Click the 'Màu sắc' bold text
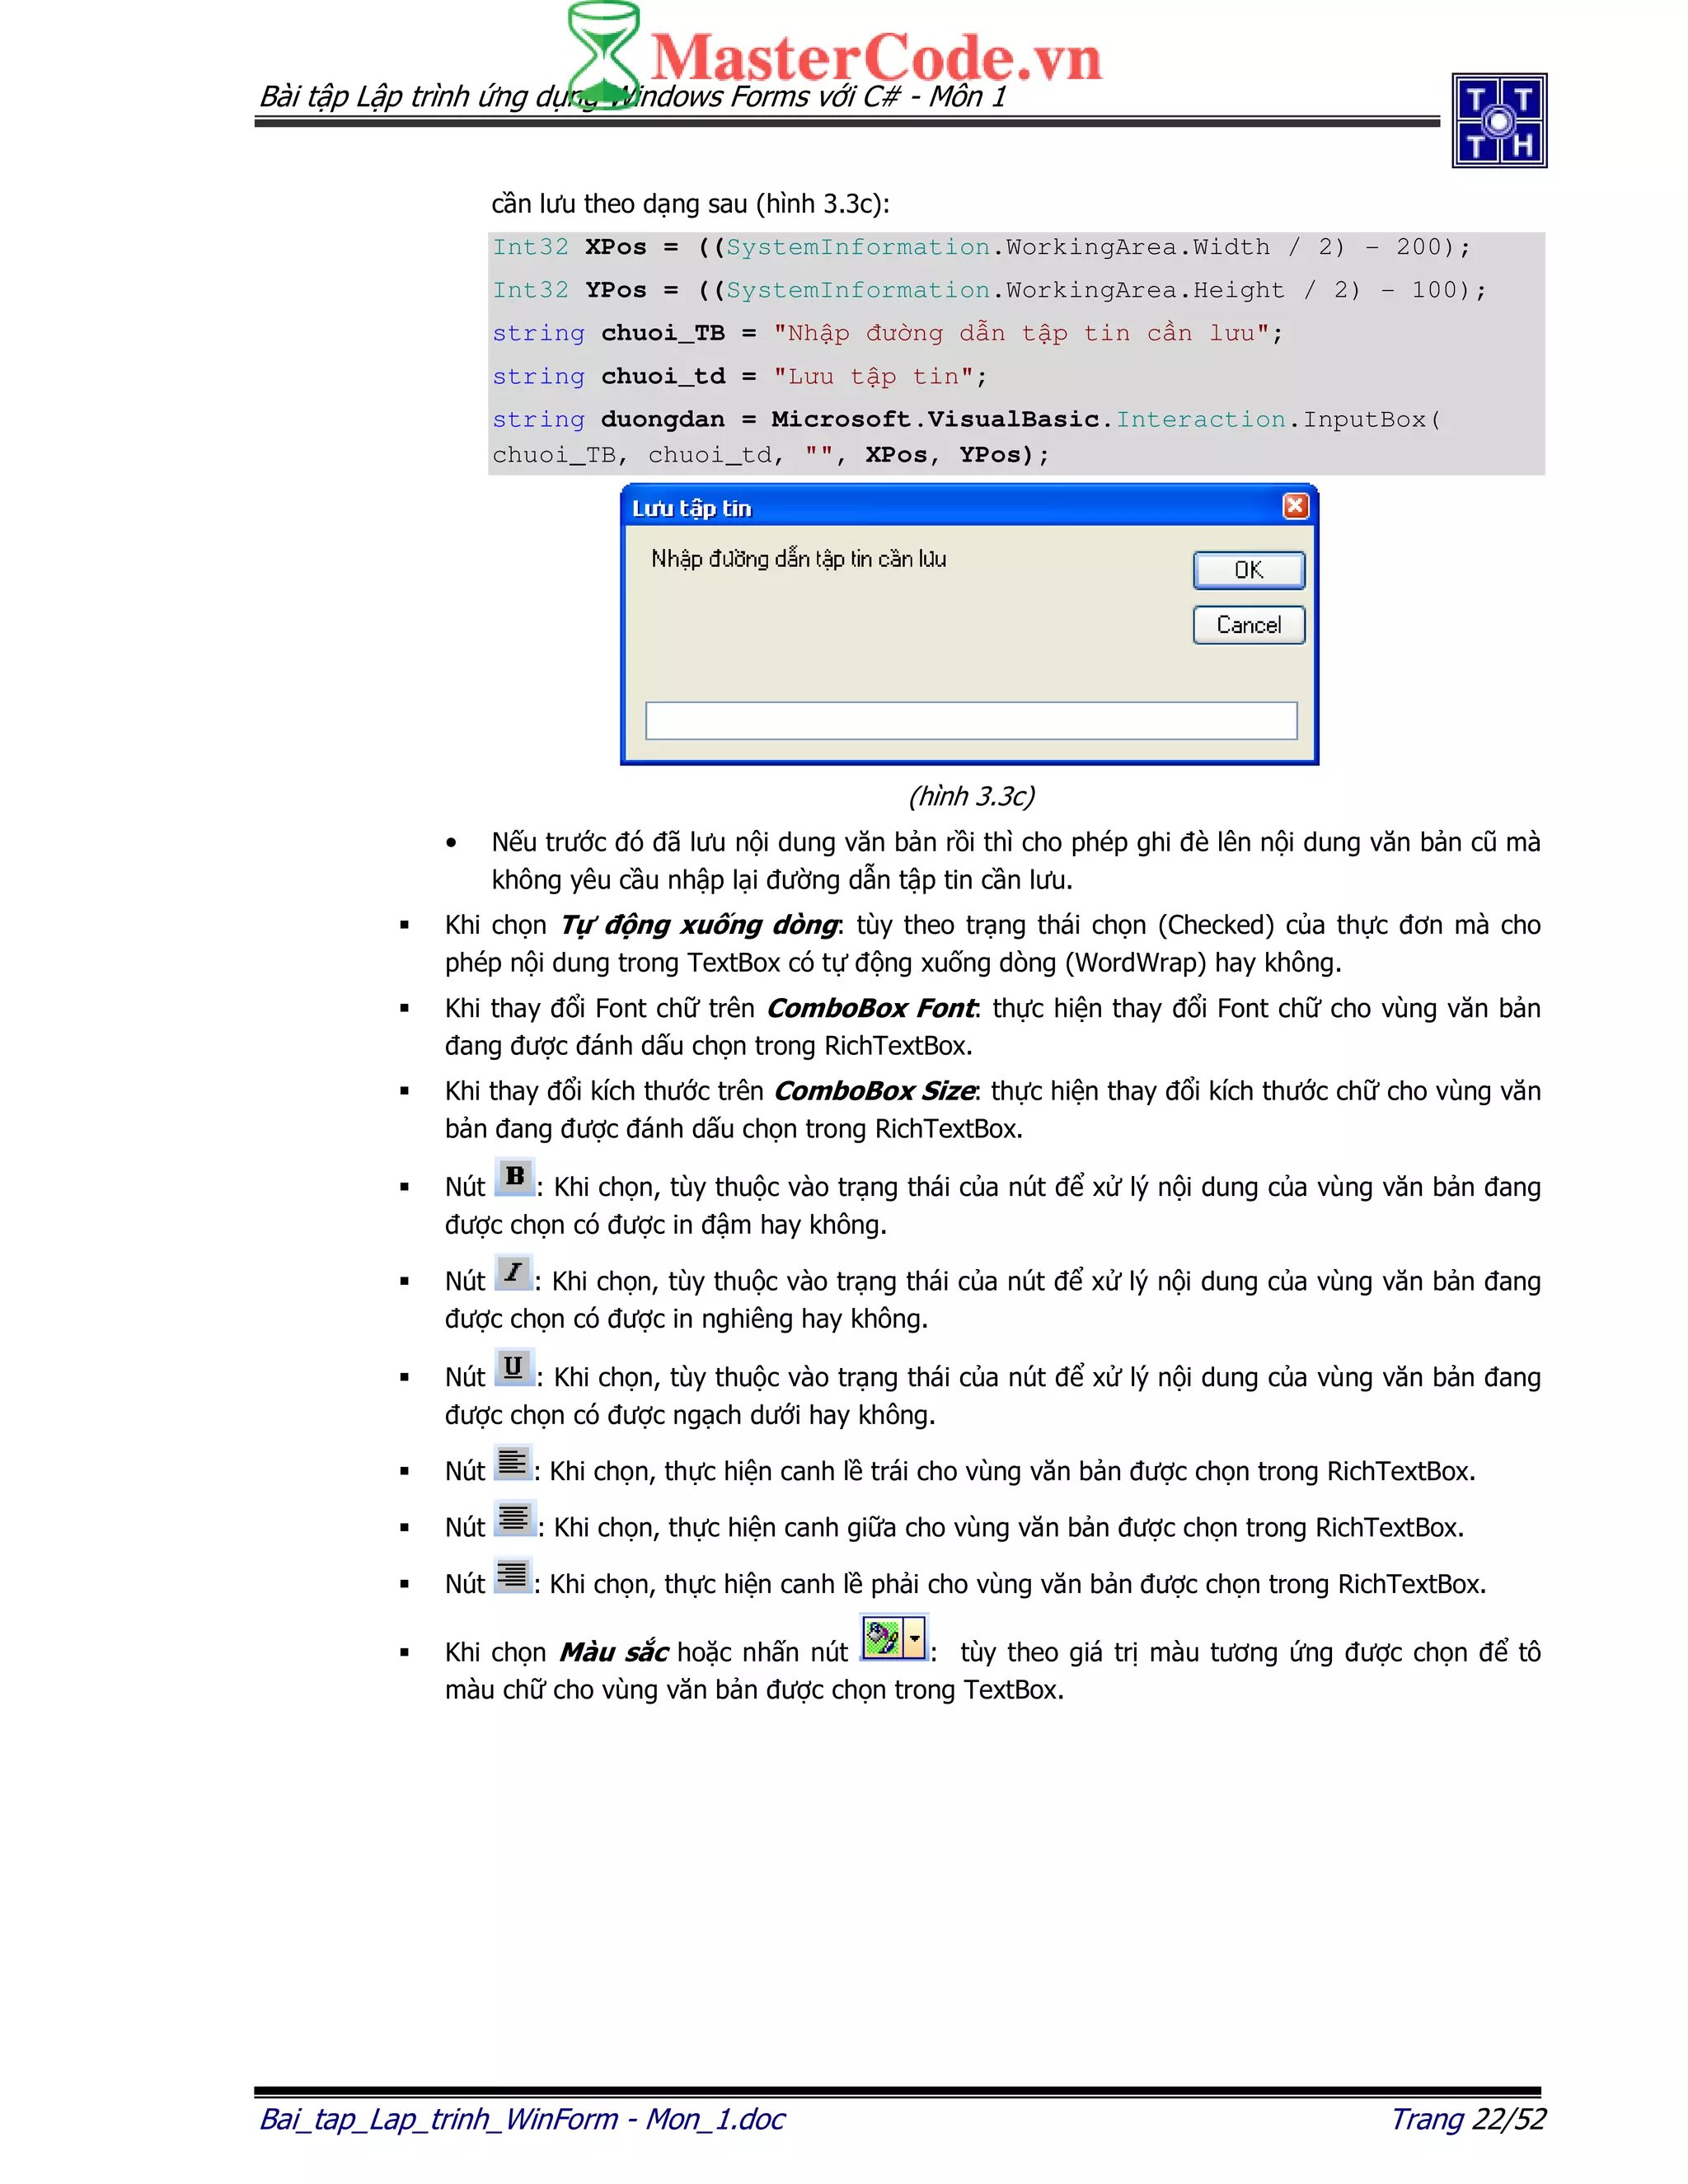This screenshot has height=2184, width=1688. [x=613, y=1652]
